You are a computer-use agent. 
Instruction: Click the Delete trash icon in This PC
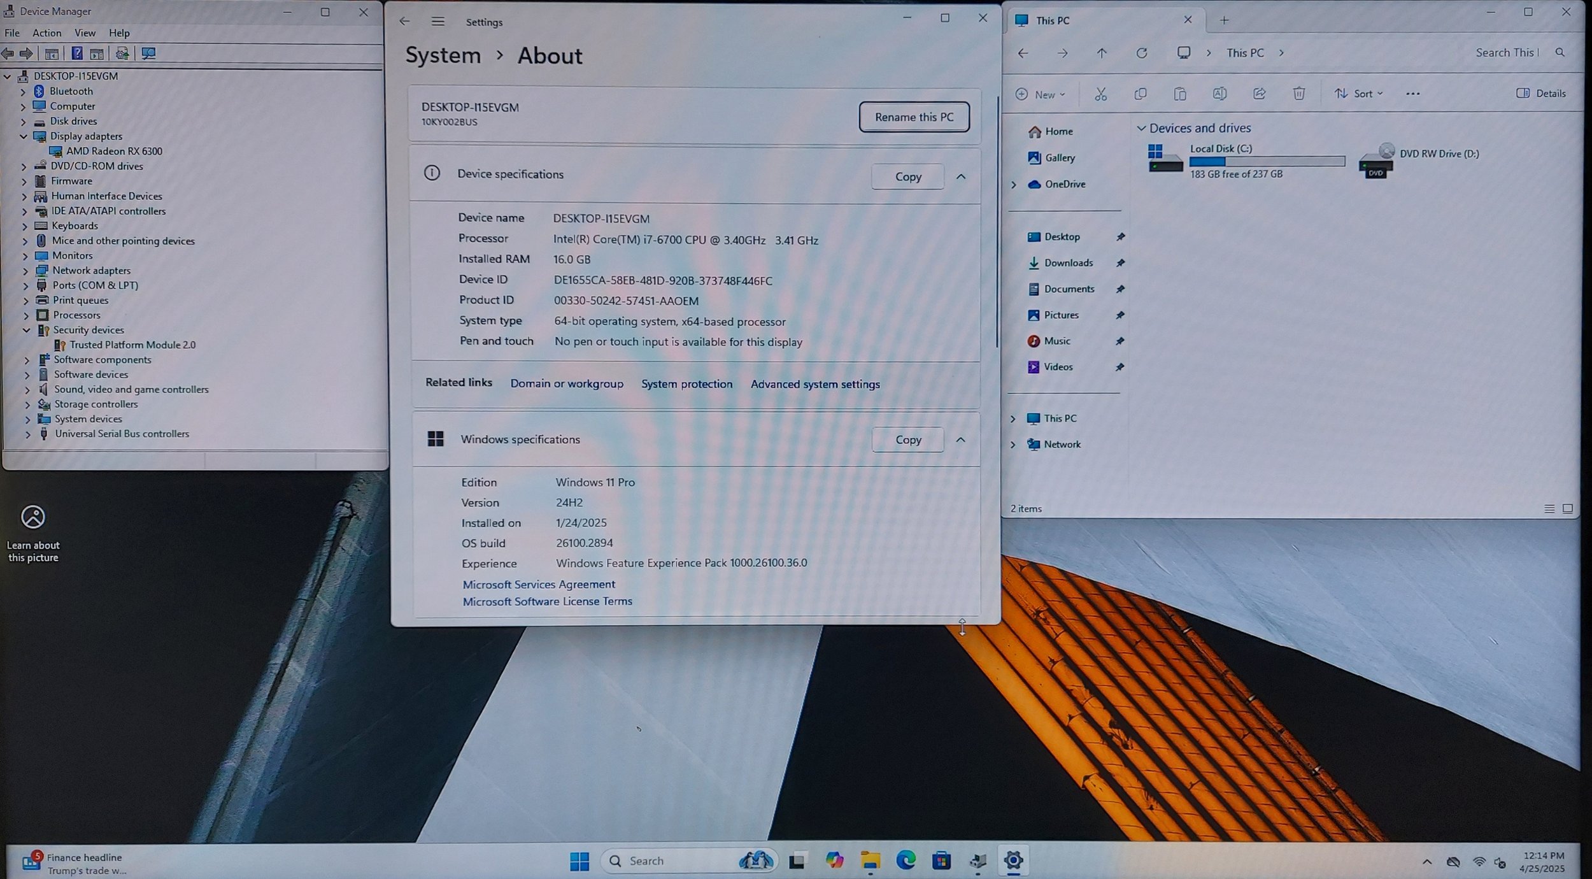click(1298, 94)
